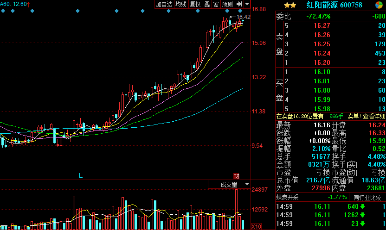Click the arrow-to-bar icon in chart toolbar
This screenshot has height=230, width=386.
[239, 4]
